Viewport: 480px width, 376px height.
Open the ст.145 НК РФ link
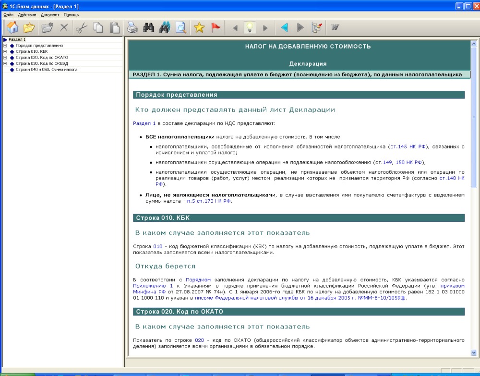coord(408,146)
